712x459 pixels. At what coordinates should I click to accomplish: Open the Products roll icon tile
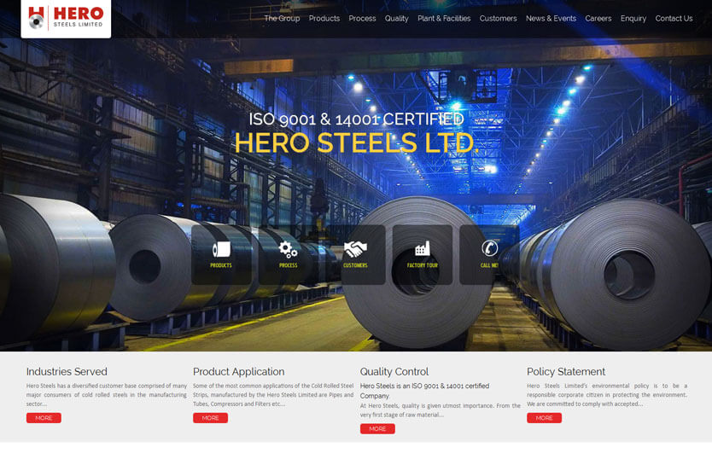point(221,255)
